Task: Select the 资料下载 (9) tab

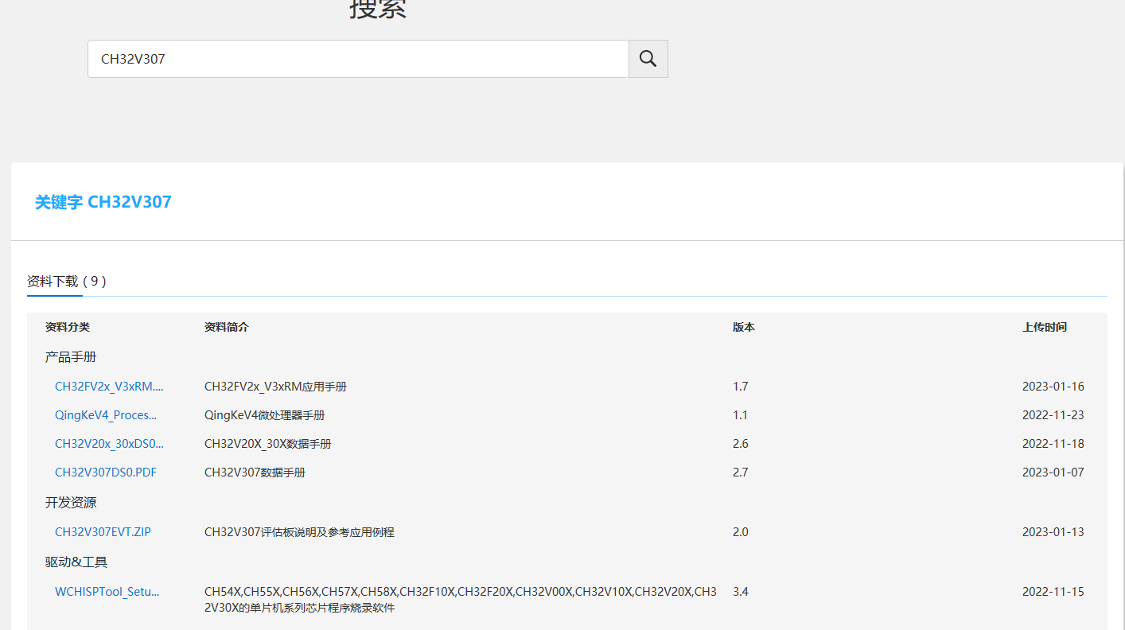Action: [67, 281]
